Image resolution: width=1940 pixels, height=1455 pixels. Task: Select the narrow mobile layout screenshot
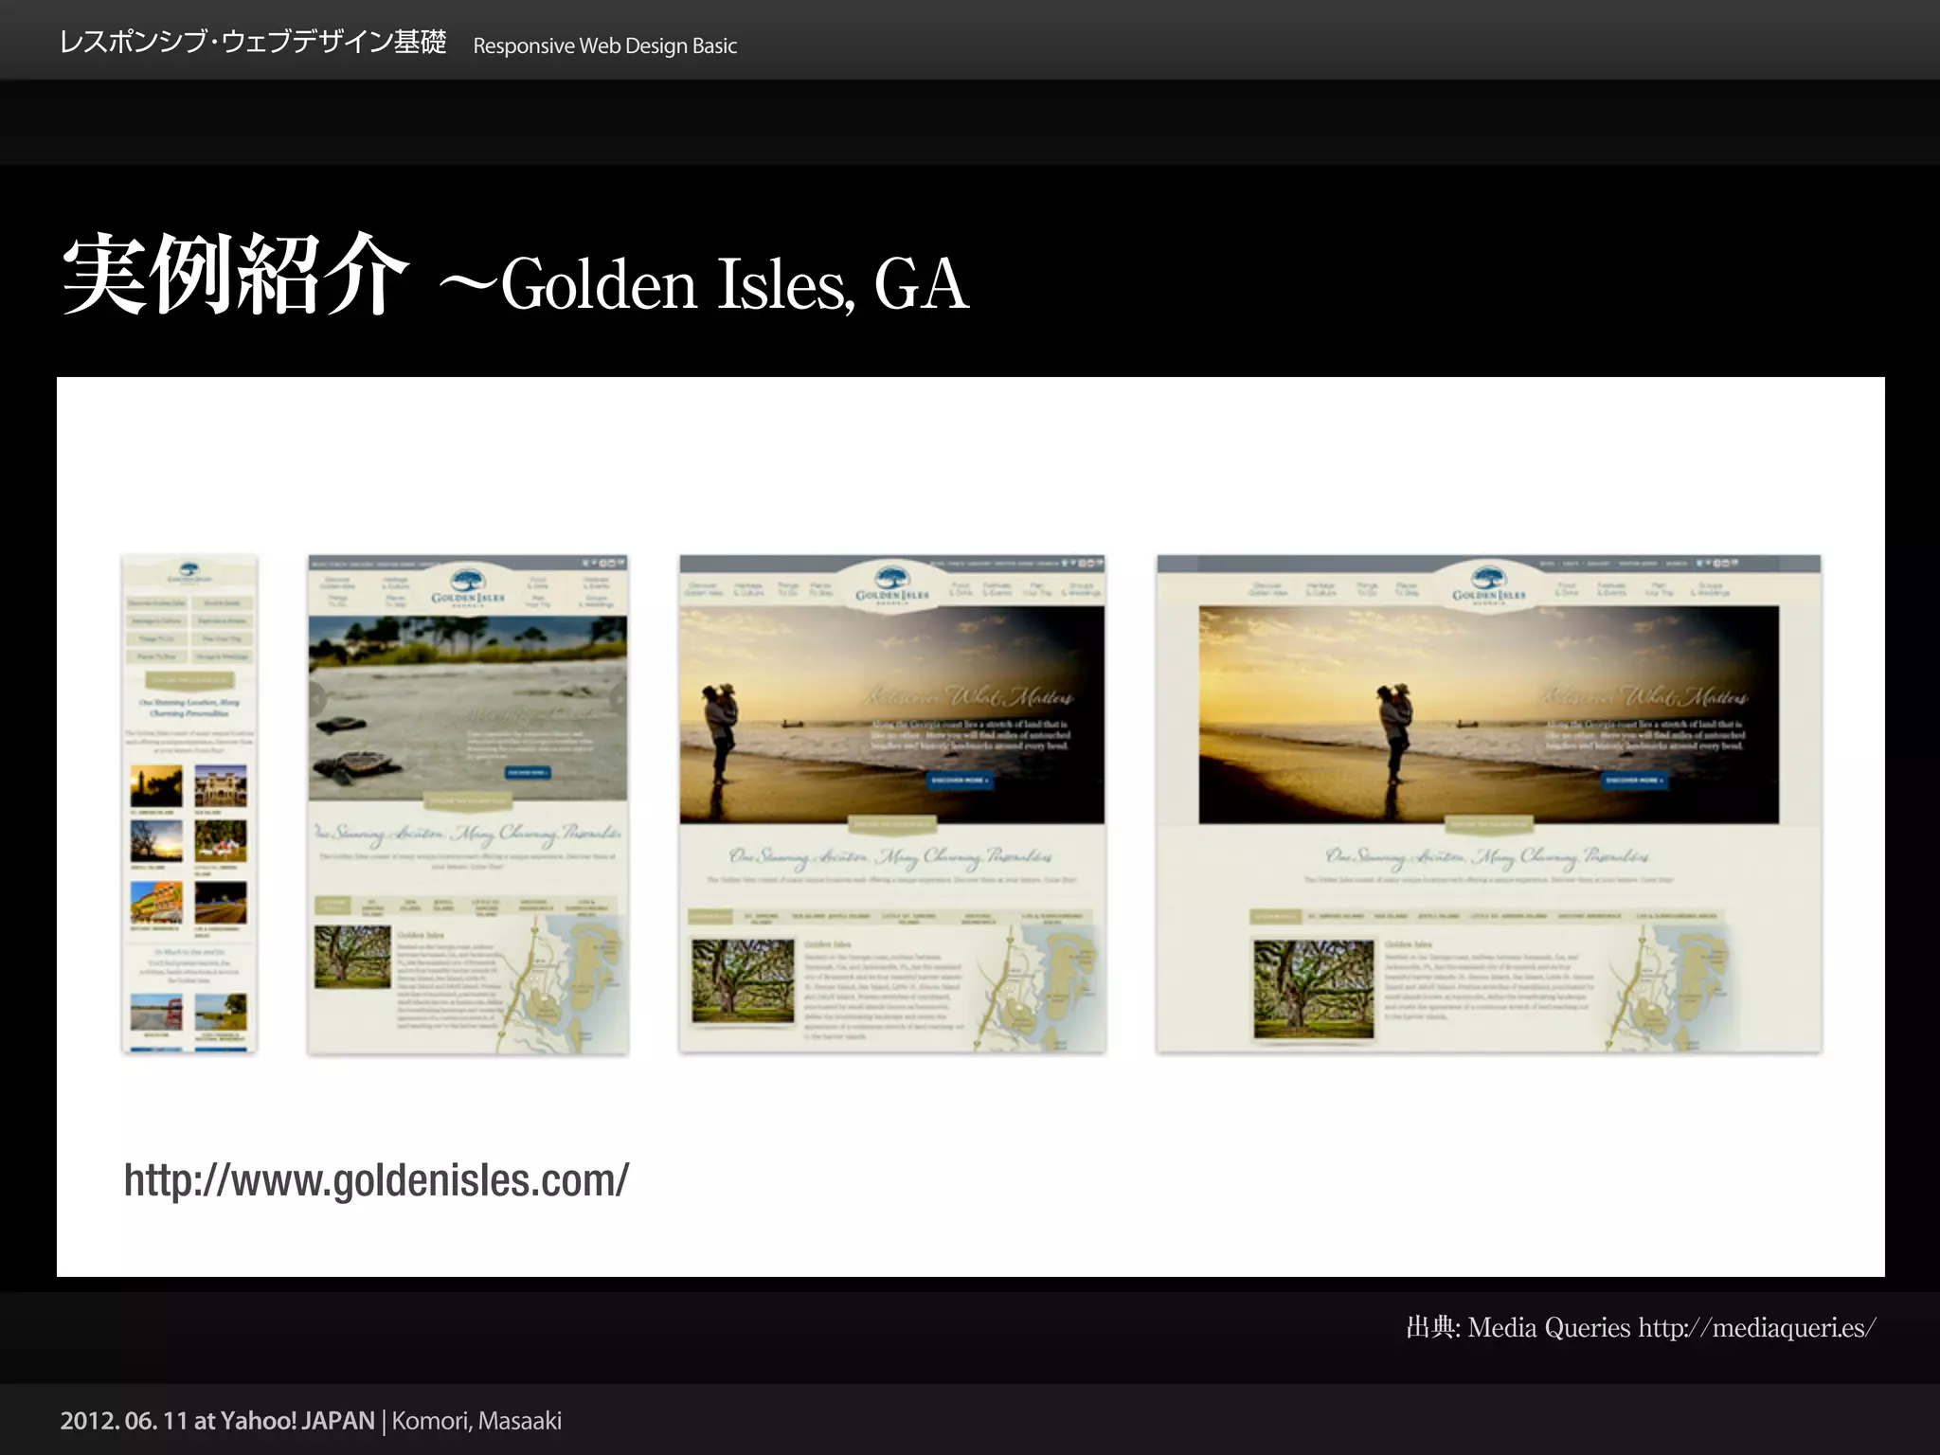pyautogui.click(x=189, y=803)
